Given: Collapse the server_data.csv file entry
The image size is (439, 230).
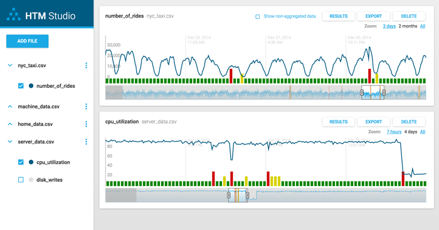Looking at the screenshot, I should point(10,142).
